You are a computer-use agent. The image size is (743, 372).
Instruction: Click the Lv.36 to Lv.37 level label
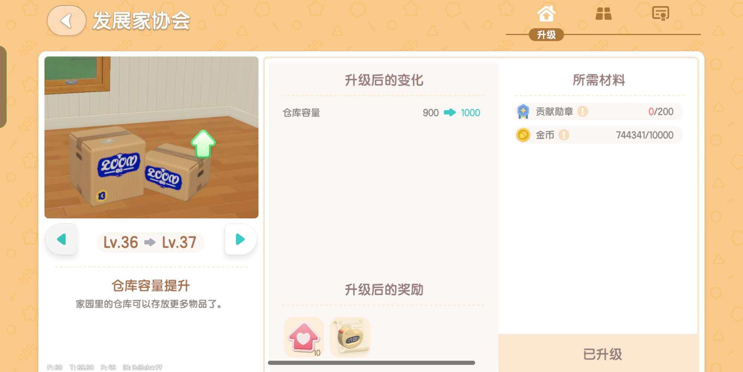coord(150,242)
